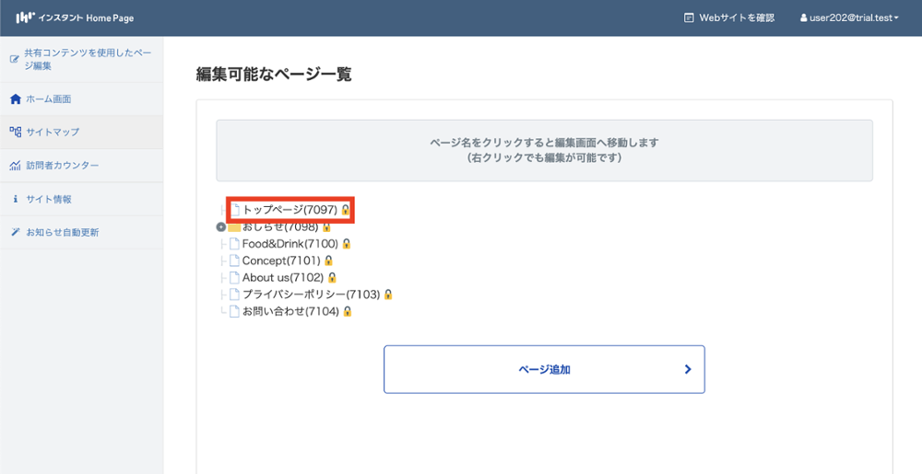Click the lock icon beside プライバシーポリシー(7103)
This screenshot has width=922, height=474.
point(388,295)
